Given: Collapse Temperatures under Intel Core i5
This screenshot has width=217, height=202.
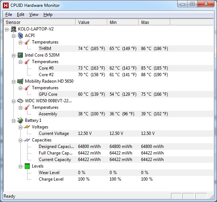Looking at the screenshot, I should coord(21,62).
